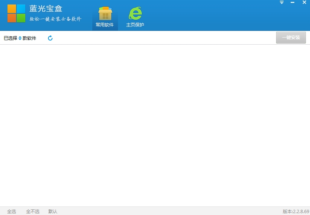This screenshot has width=310, height=215.
Task: Open the main menu dropdown arrow icon
Action: [282, 2]
